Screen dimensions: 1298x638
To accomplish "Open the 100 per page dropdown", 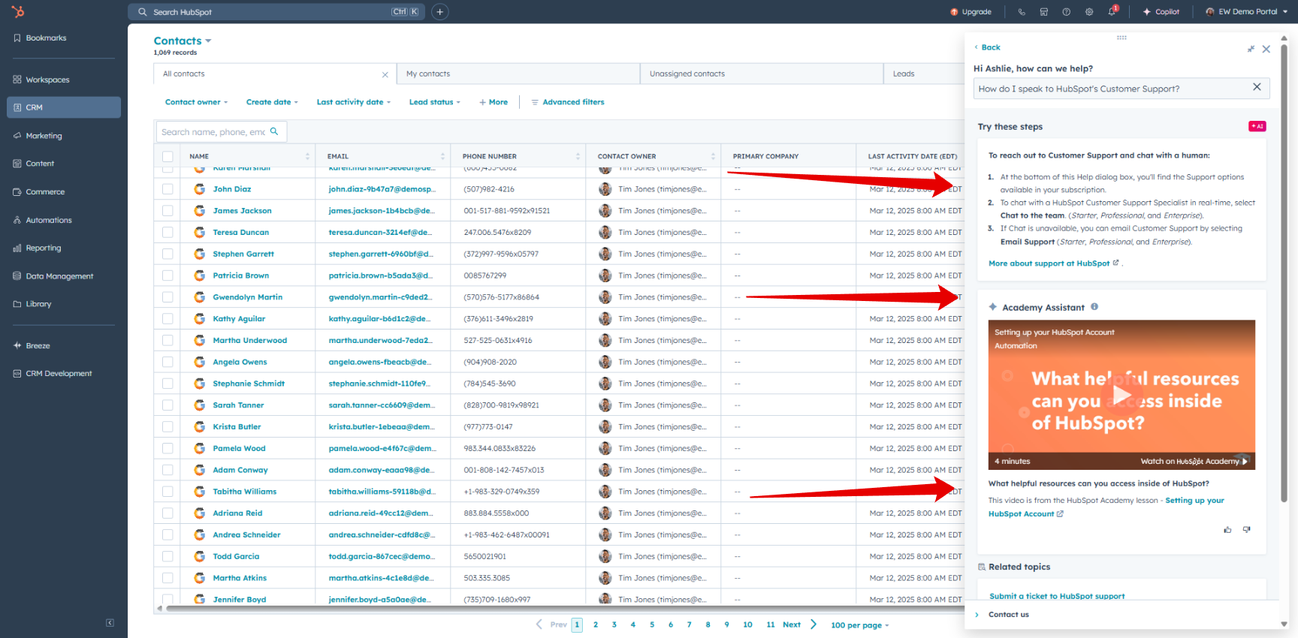I will [x=859, y=625].
